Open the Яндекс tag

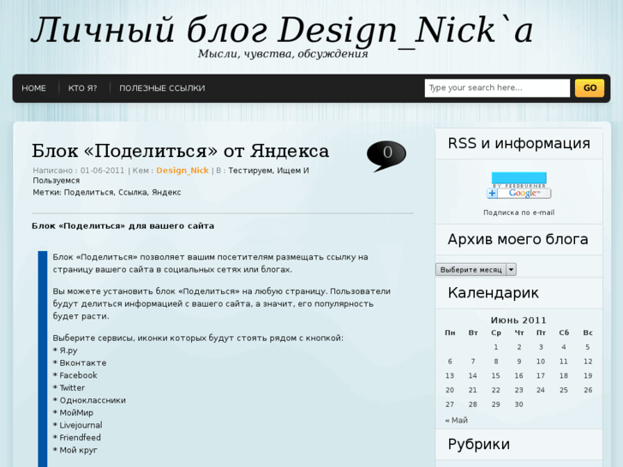[x=166, y=192]
